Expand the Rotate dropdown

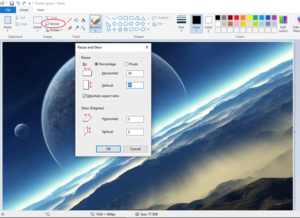(x=54, y=30)
